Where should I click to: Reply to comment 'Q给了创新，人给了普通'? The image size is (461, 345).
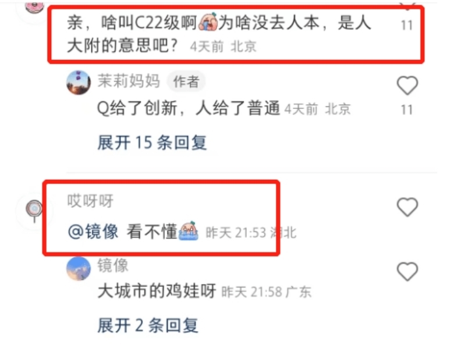click(x=189, y=108)
